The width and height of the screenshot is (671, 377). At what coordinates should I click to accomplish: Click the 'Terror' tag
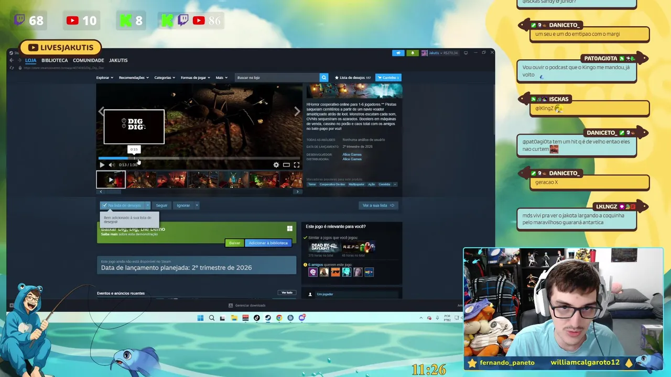pos(312,184)
